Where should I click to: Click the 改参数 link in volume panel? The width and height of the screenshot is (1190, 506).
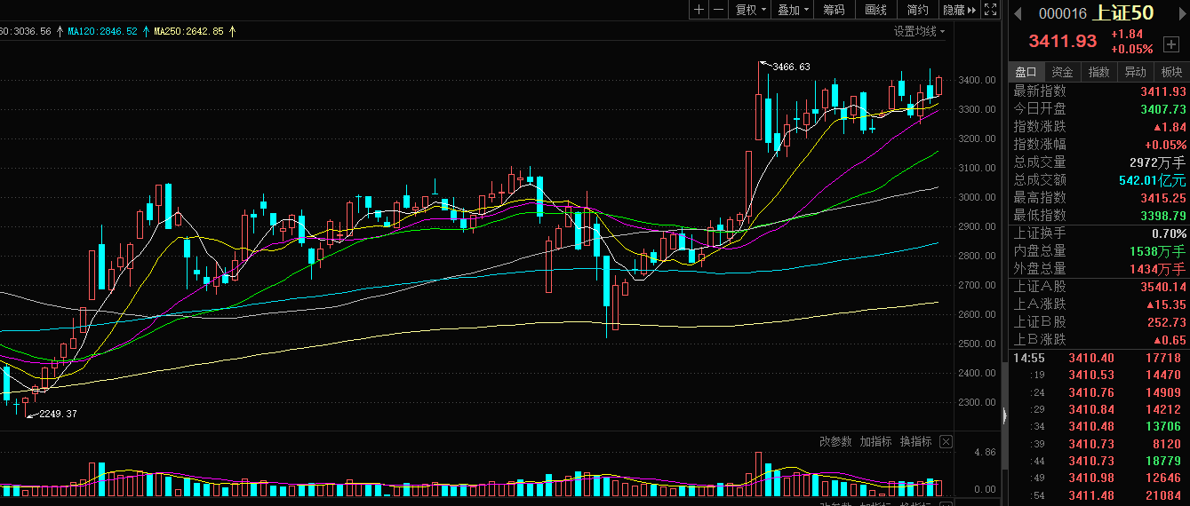pos(835,441)
